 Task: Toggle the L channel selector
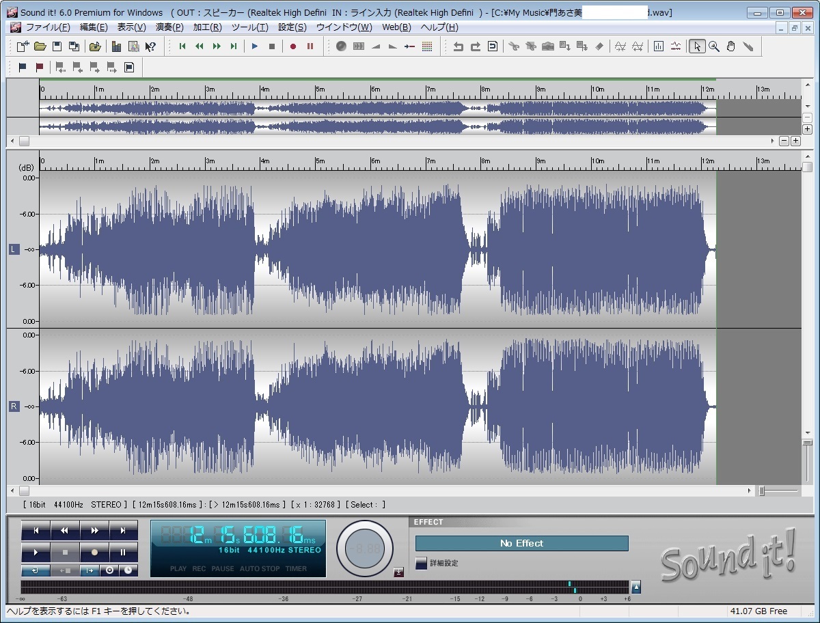pos(14,249)
